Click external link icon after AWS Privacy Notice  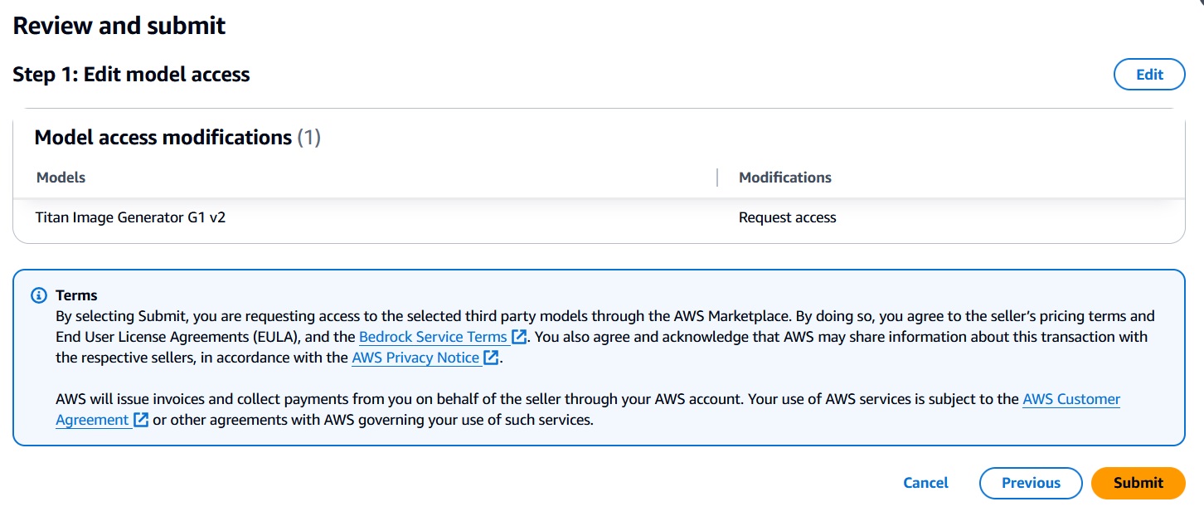pyautogui.click(x=492, y=358)
